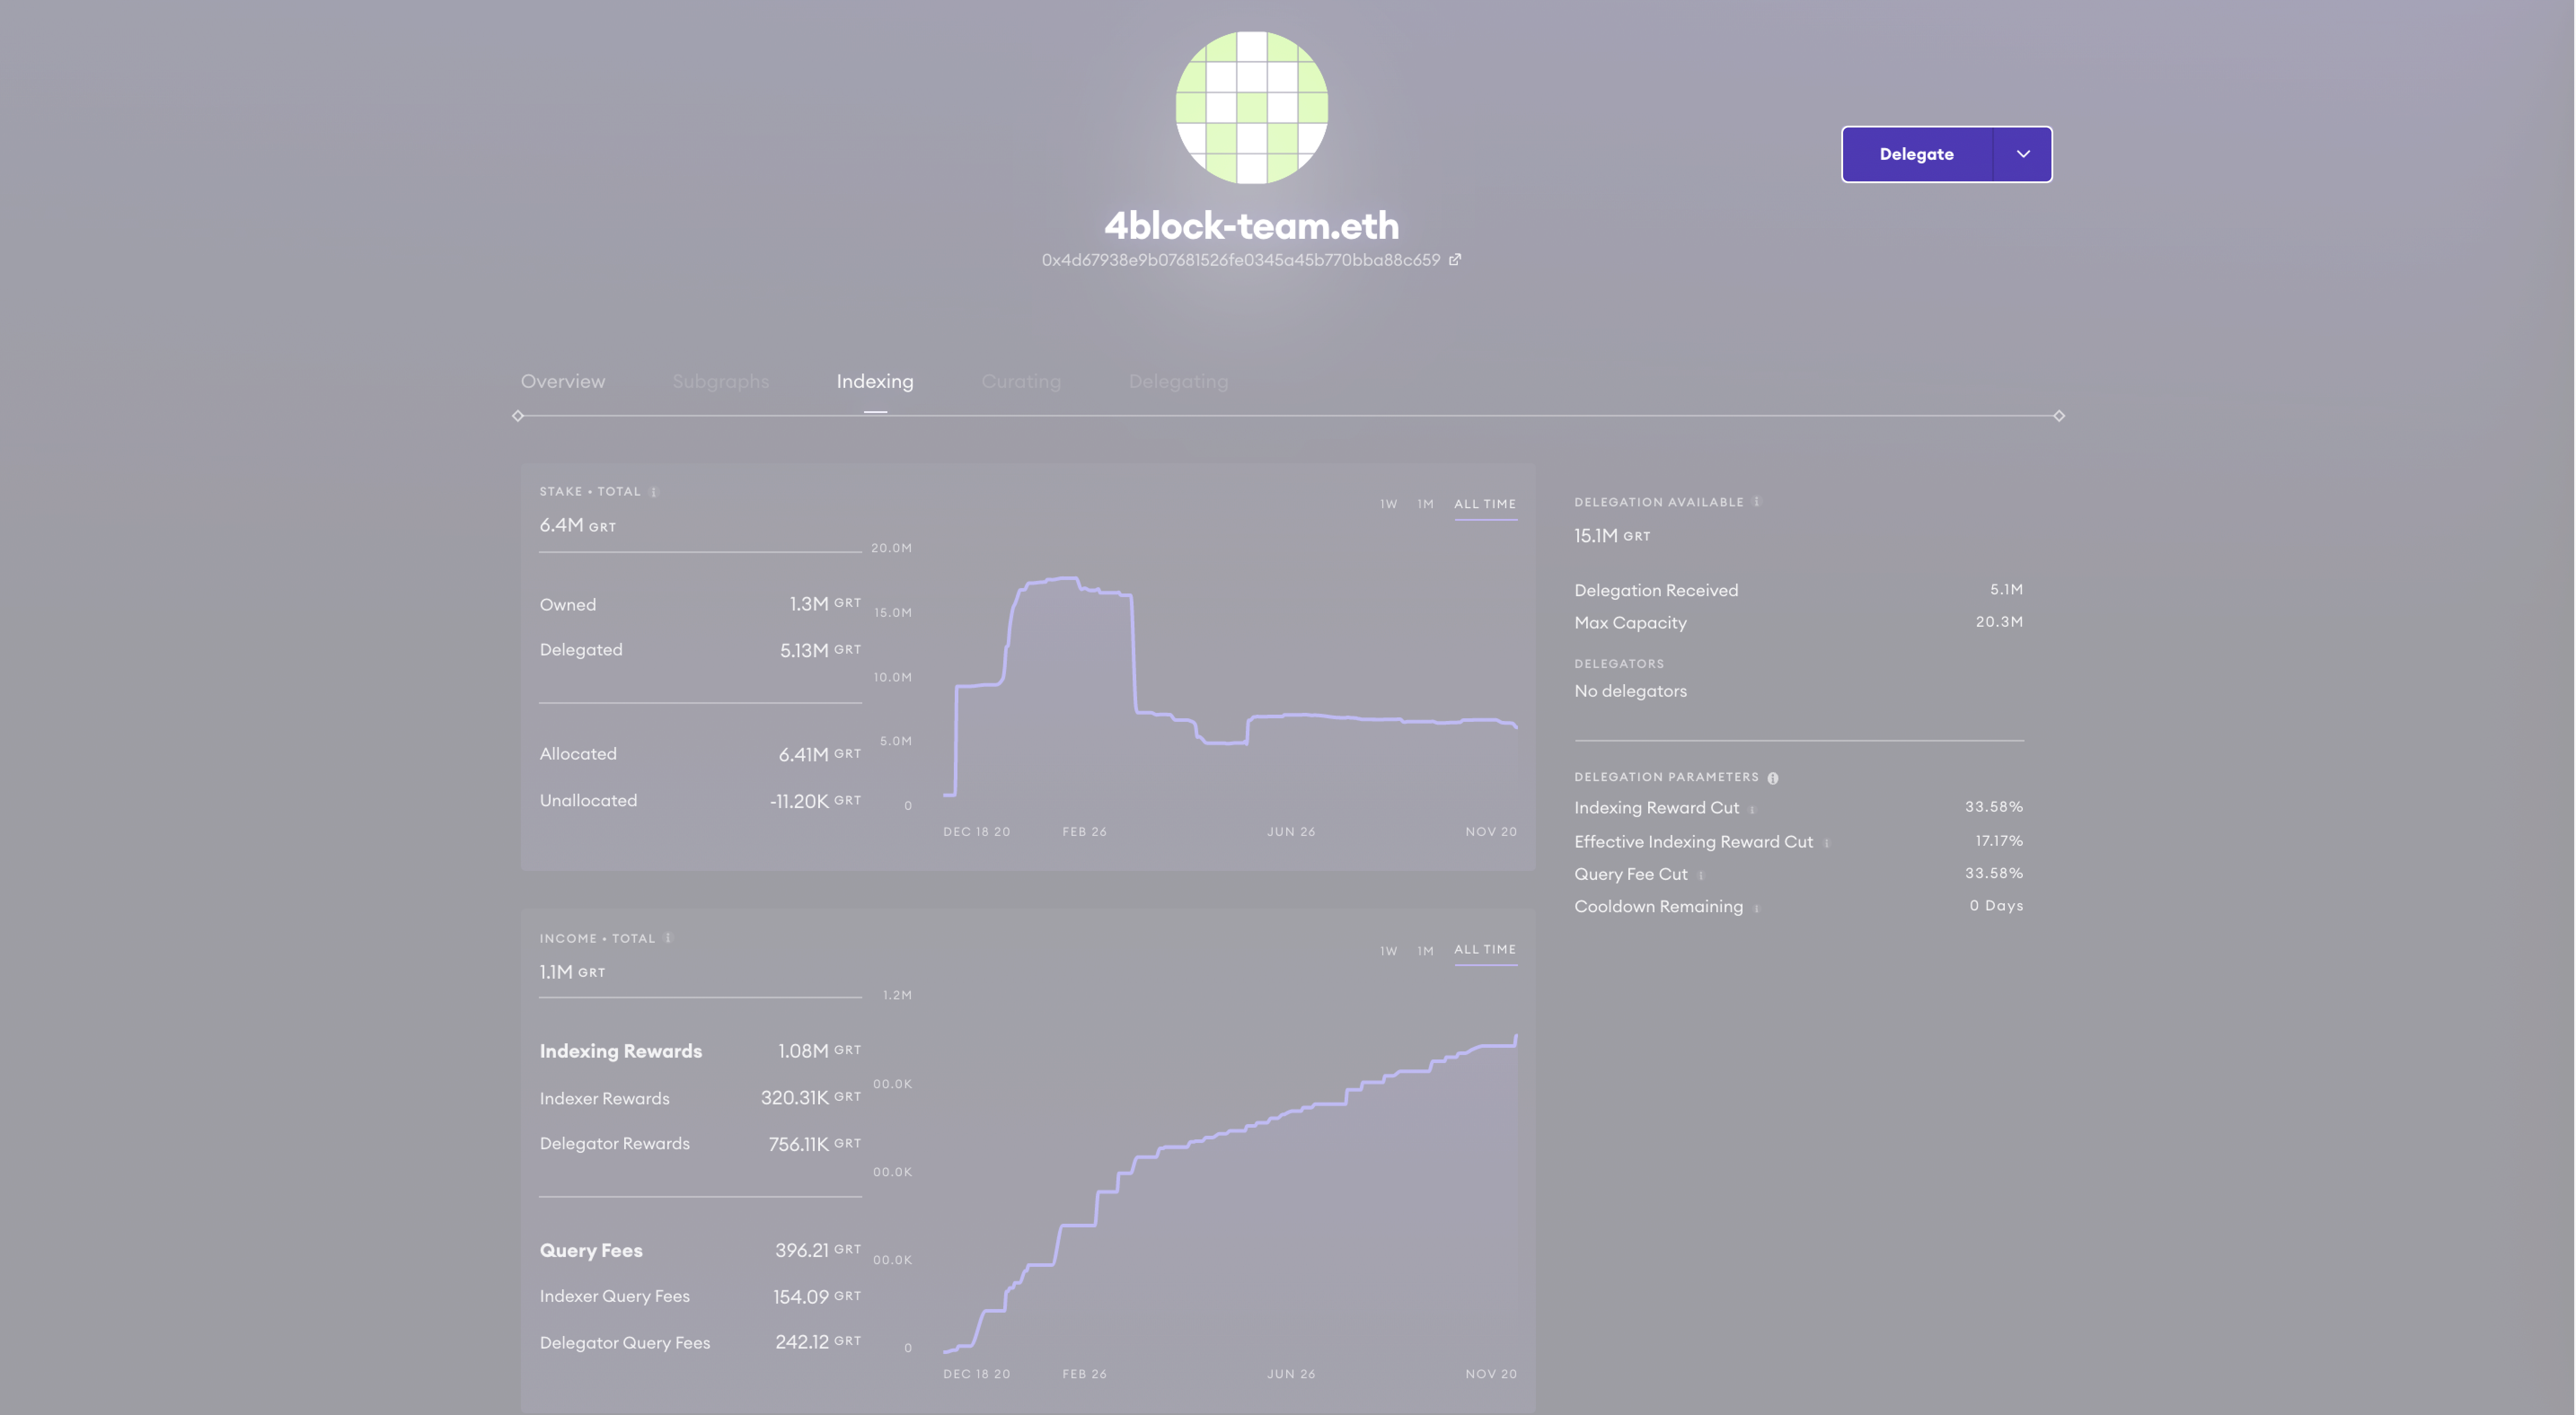Expand the Delegate button dropdown arrow
Viewport: 2576px width, 1415px height.
point(2023,154)
